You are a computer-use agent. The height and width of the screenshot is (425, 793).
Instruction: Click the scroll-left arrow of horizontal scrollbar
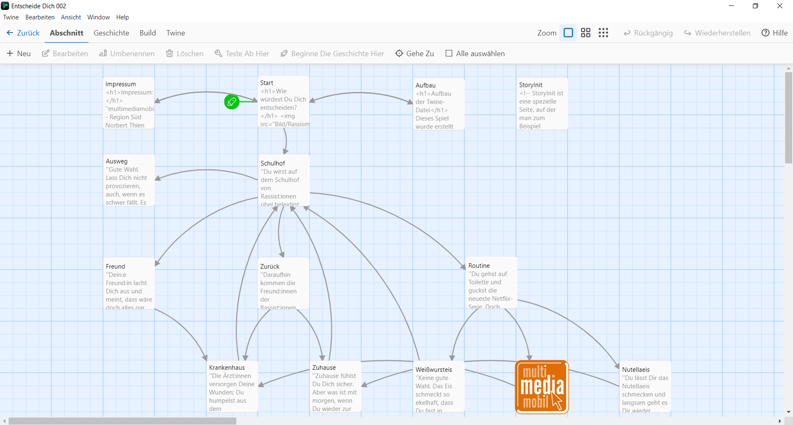point(4,421)
